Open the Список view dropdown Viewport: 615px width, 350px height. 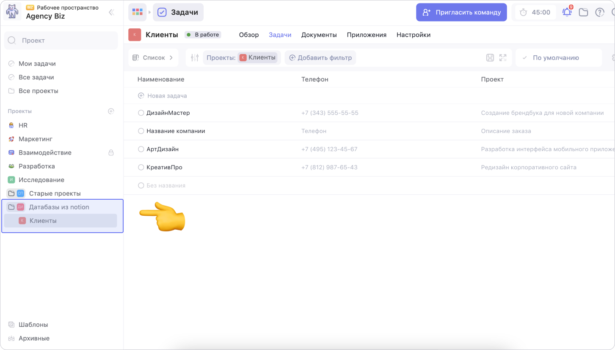coord(153,58)
